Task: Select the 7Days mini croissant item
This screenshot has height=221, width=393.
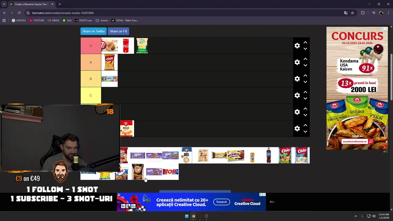Action: click(127, 129)
